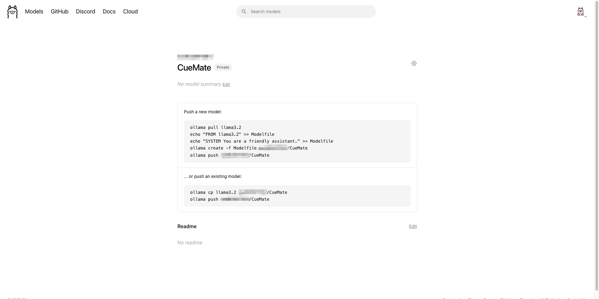Screen dimensions: 599x299
Task: Click the Private badge
Action: point(223,67)
